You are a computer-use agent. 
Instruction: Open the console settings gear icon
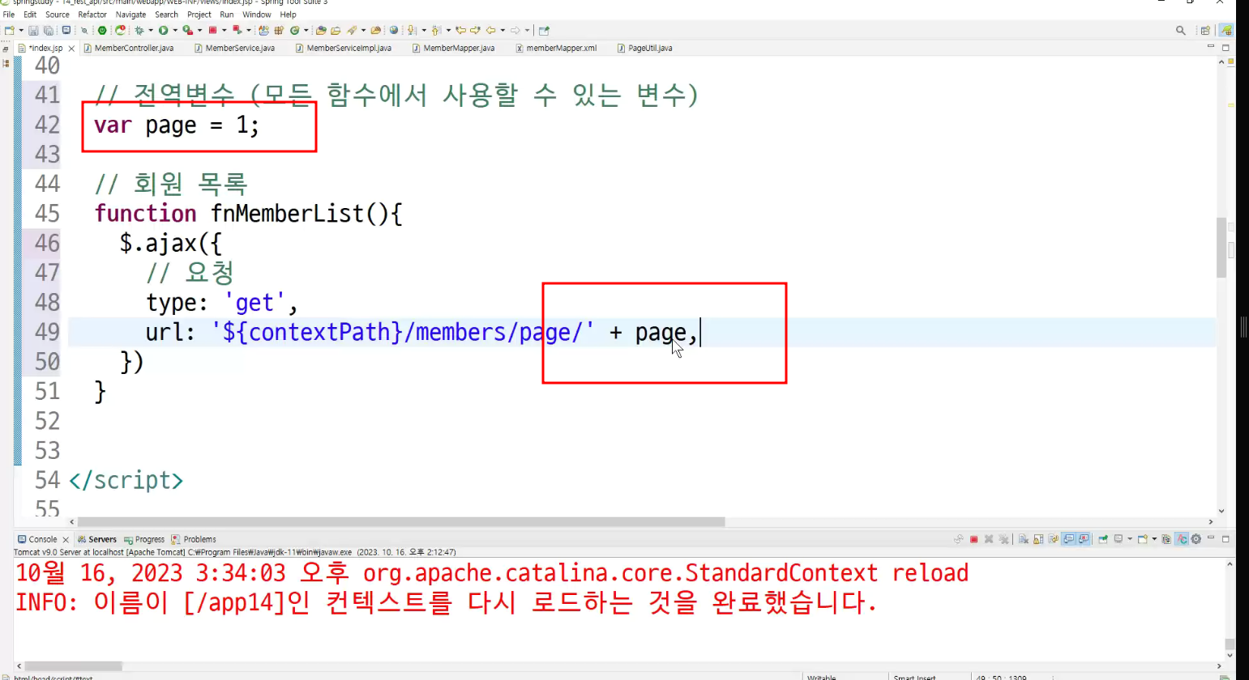click(1196, 539)
